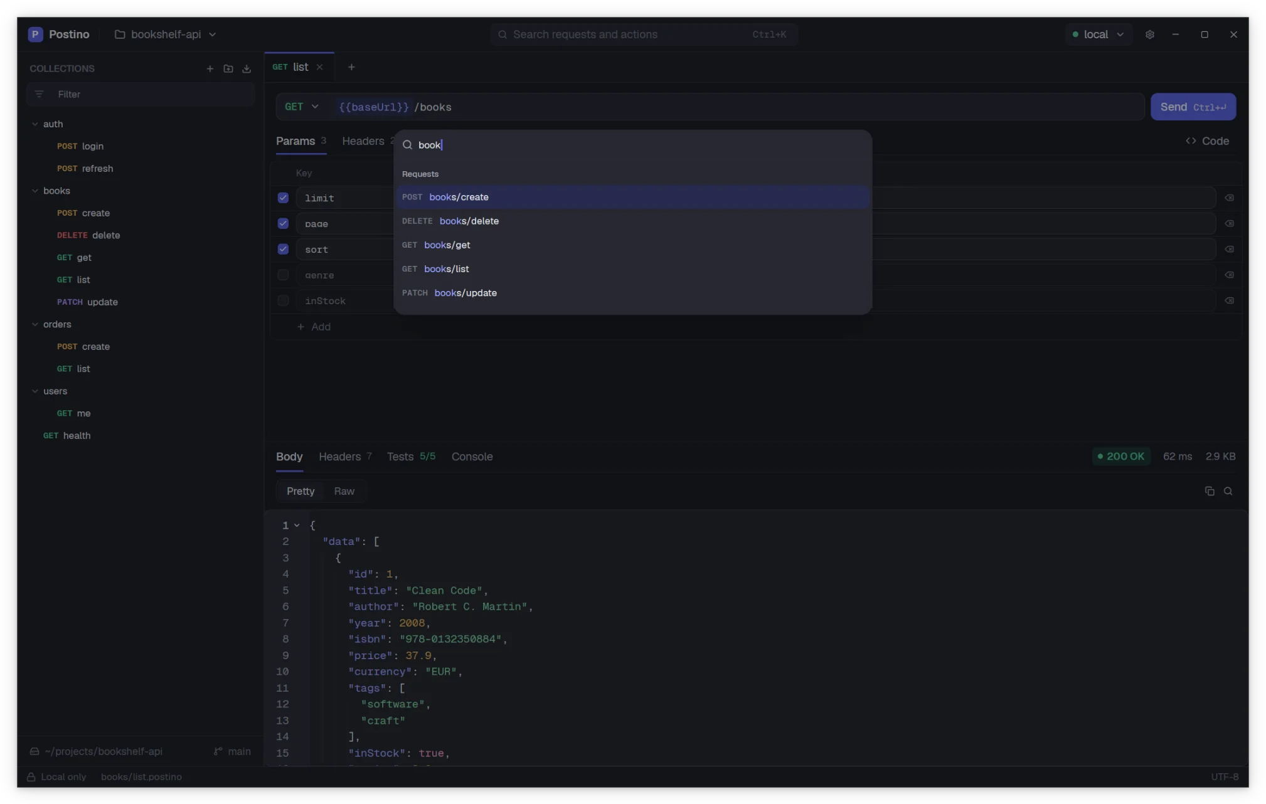Close the list request tab
Image resolution: width=1266 pixels, height=804 pixels.
(x=319, y=67)
